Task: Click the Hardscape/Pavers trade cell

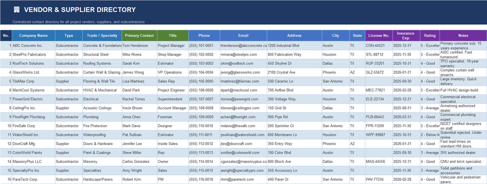Action: (x=102, y=179)
